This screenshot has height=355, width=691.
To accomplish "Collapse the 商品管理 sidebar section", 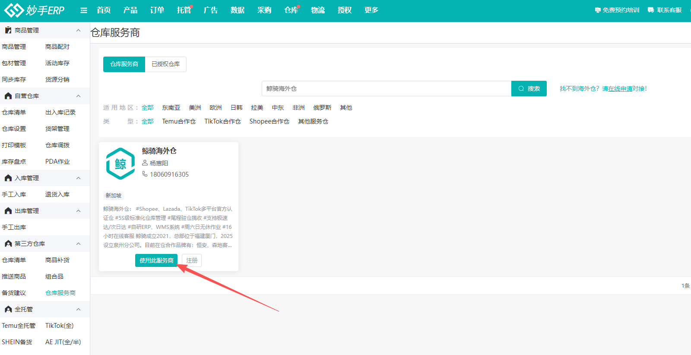I will click(x=78, y=30).
